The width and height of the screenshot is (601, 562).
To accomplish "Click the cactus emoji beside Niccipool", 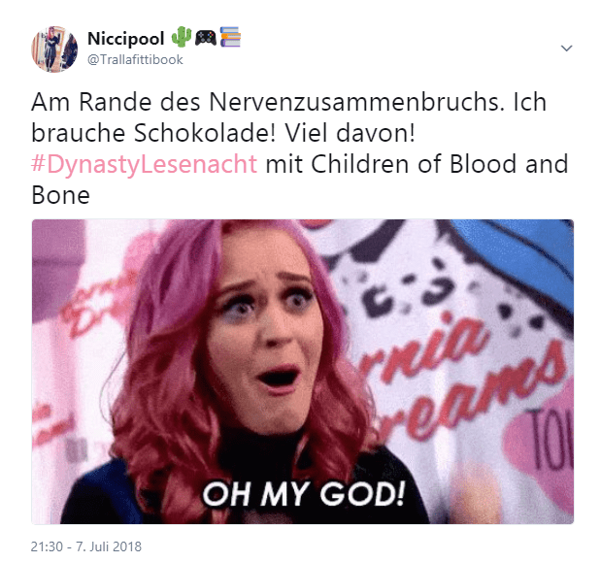I will pyautogui.click(x=182, y=38).
